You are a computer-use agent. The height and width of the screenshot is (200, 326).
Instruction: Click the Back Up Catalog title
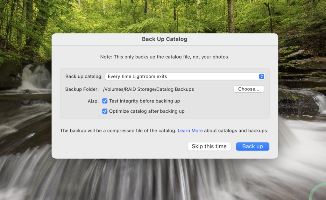click(165, 39)
